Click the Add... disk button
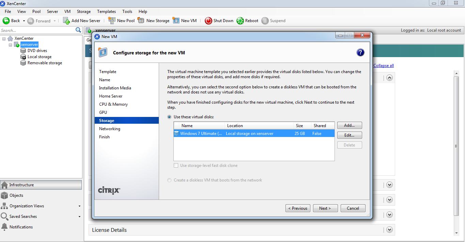Image resolution: width=465 pixels, height=242 pixels. tap(350, 125)
